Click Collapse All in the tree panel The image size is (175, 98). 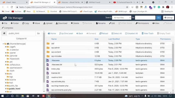[x=21, y=39]
